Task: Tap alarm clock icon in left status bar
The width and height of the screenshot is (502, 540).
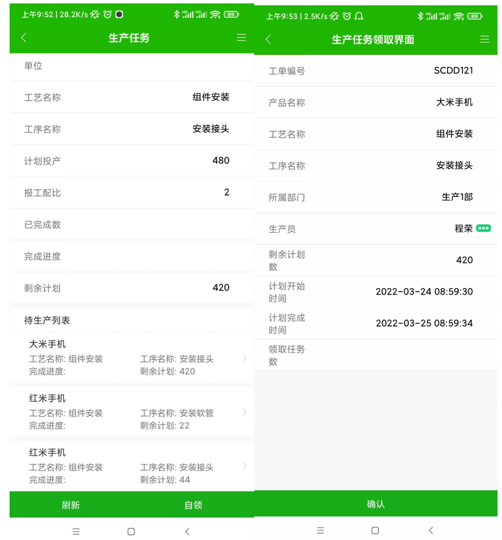Action: click(107, 15)
